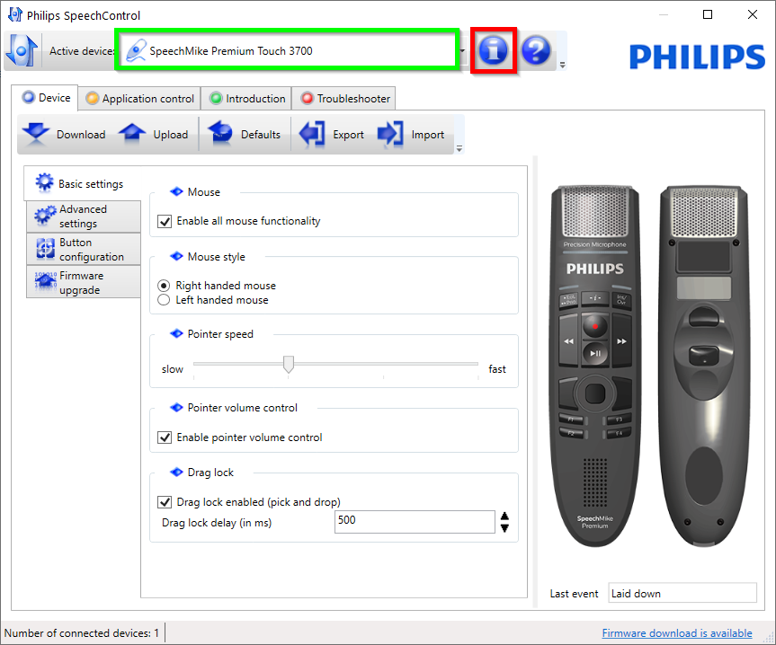This screenshot has height=645, width=776.
Task: Open the Introduction tab
Action: [x=247, y=98]
